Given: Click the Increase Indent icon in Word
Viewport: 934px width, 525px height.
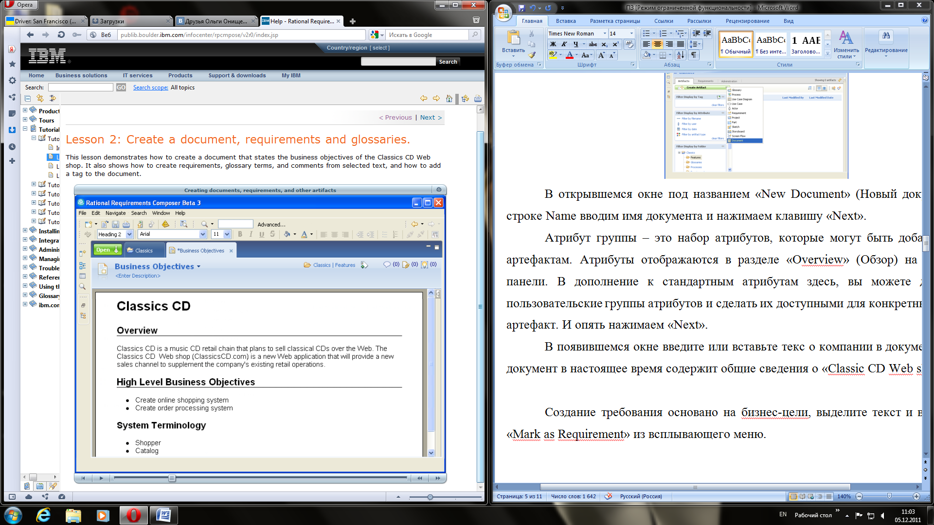Looking at the screenshot, I should tap(707, 34).
